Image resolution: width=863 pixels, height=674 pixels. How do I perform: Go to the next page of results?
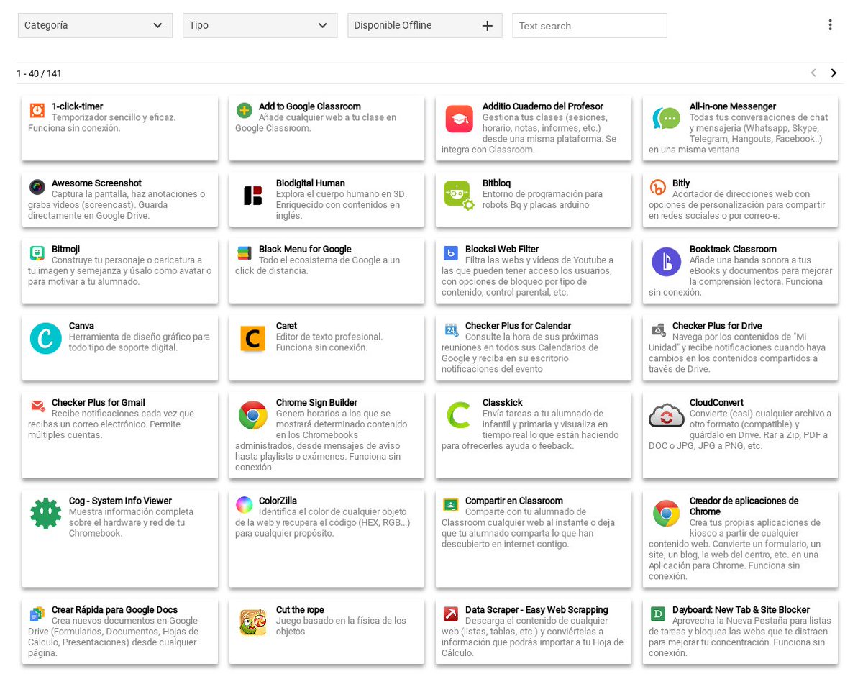tap(834, 73)
